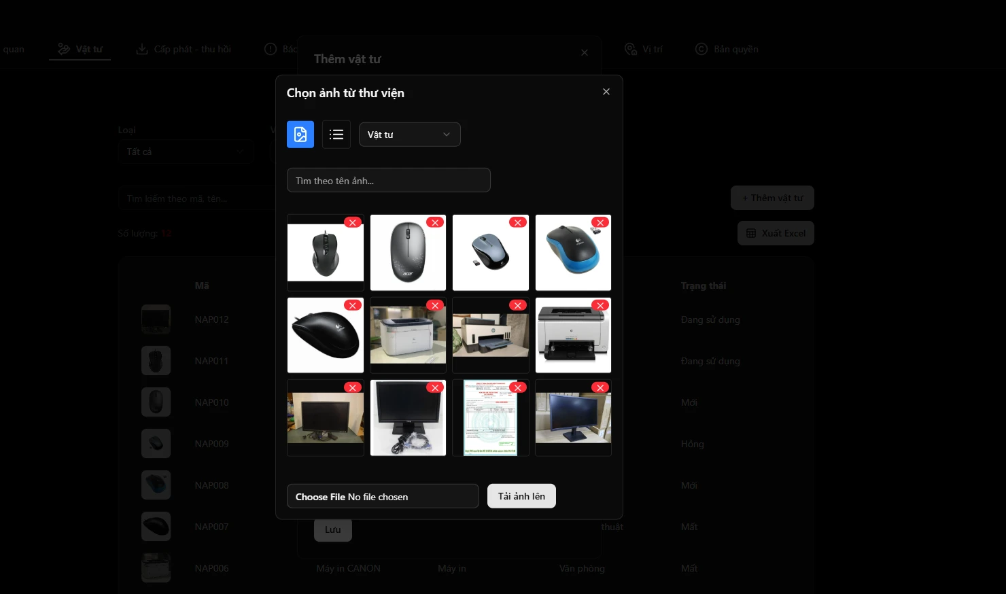The image size is (1006, 594).
Task: Click the Excel icon on Xuất Excel button
Action: tap(750, 232)
